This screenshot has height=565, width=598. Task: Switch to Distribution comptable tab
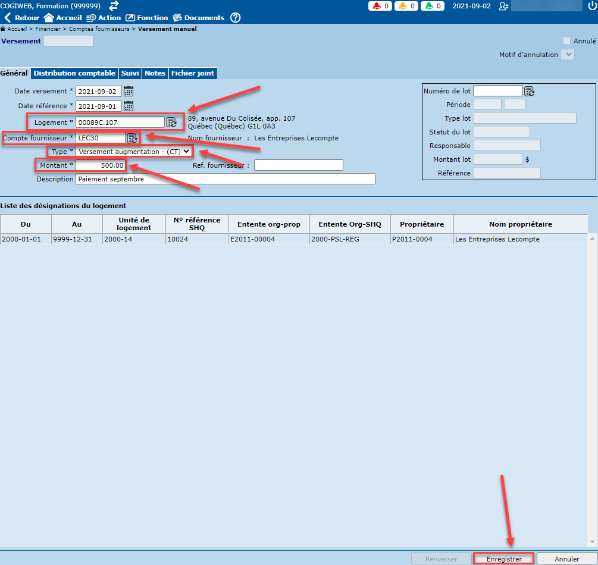[74, 73]
